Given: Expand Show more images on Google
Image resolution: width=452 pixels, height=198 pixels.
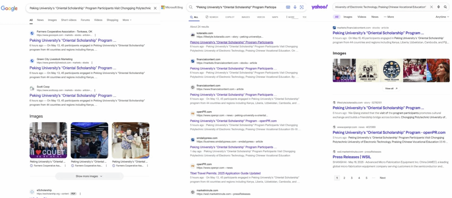Looking at the screenshot, I should coord(89,176).
